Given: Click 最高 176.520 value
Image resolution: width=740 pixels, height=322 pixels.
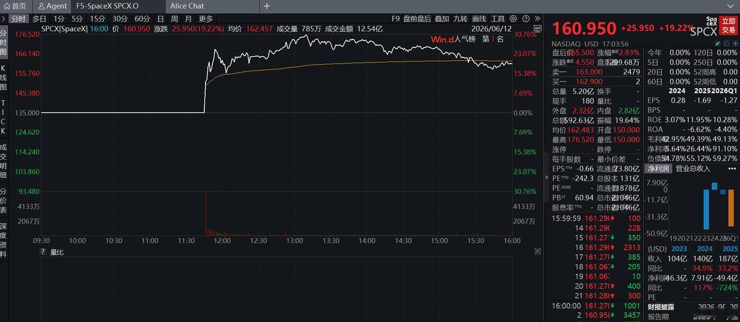Looking at the screenshot, I should 581,140.
